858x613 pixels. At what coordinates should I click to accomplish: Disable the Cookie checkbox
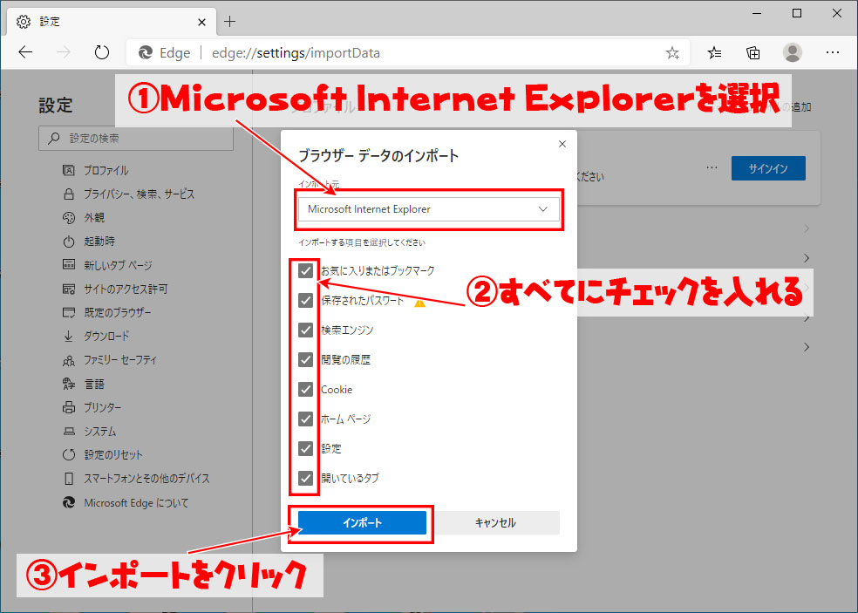click(305, 389)
